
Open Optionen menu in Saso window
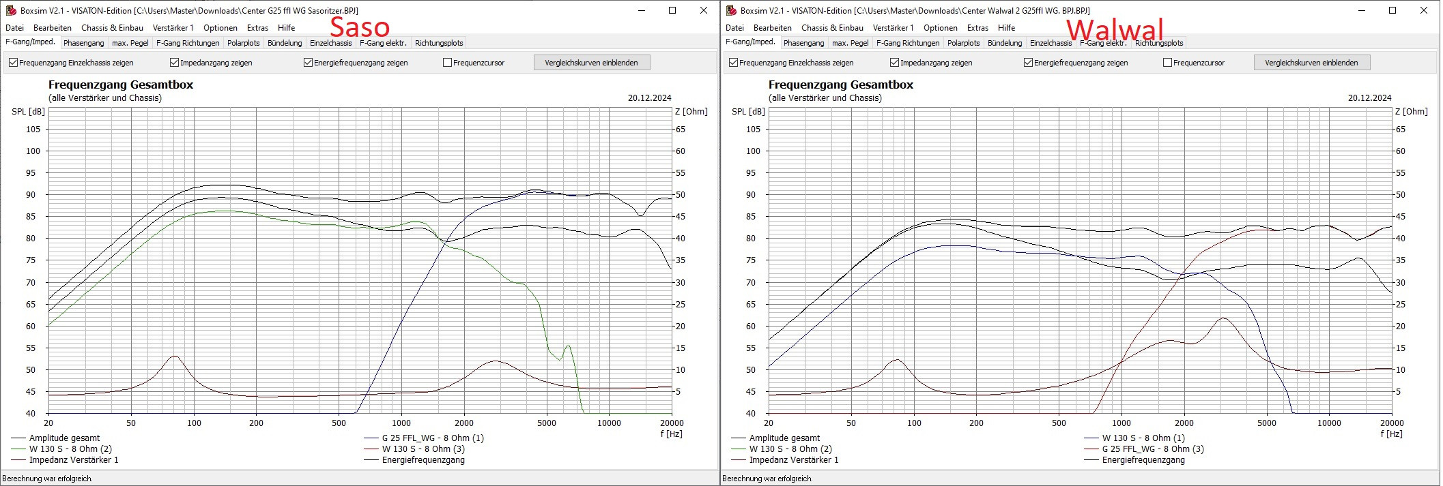(220, 28)
